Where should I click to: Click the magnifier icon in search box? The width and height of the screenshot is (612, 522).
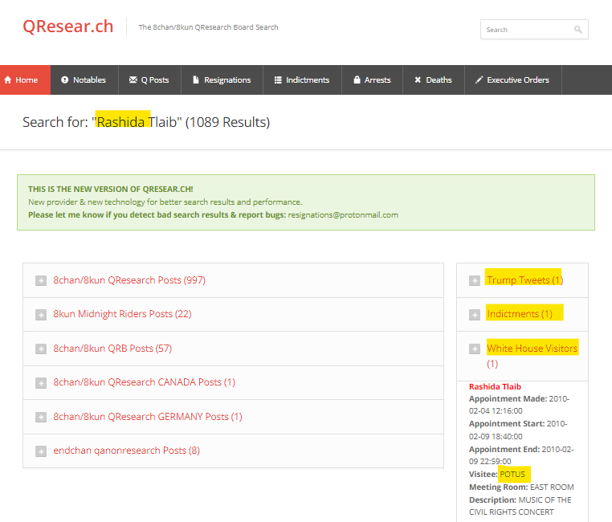578,30
